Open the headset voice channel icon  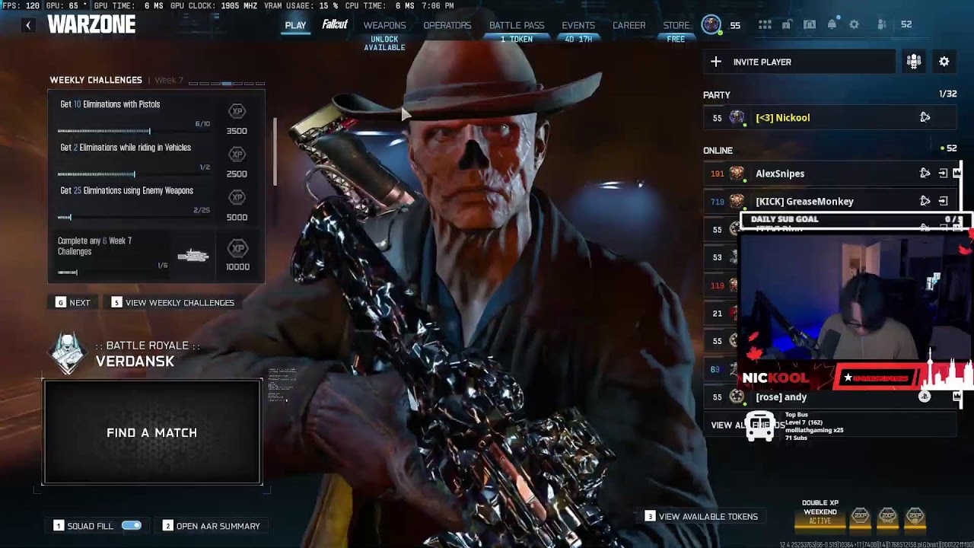810,24
